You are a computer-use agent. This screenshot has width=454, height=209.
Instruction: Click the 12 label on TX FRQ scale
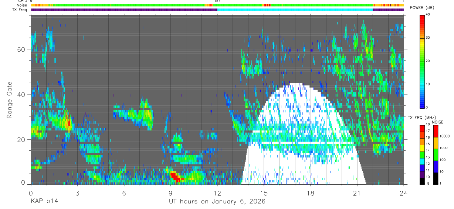click(428, 164)
